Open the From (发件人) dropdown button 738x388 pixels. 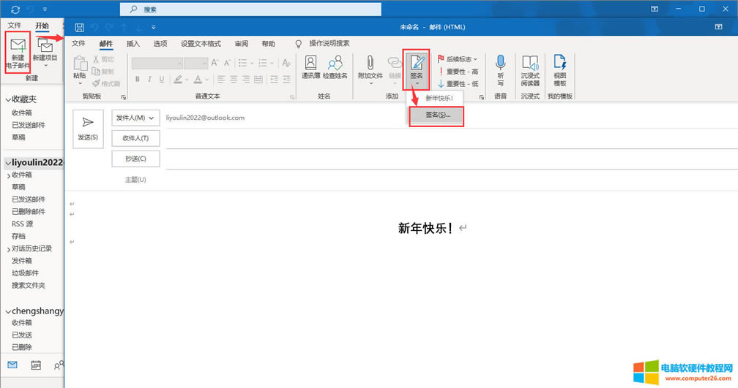point(135,118)
